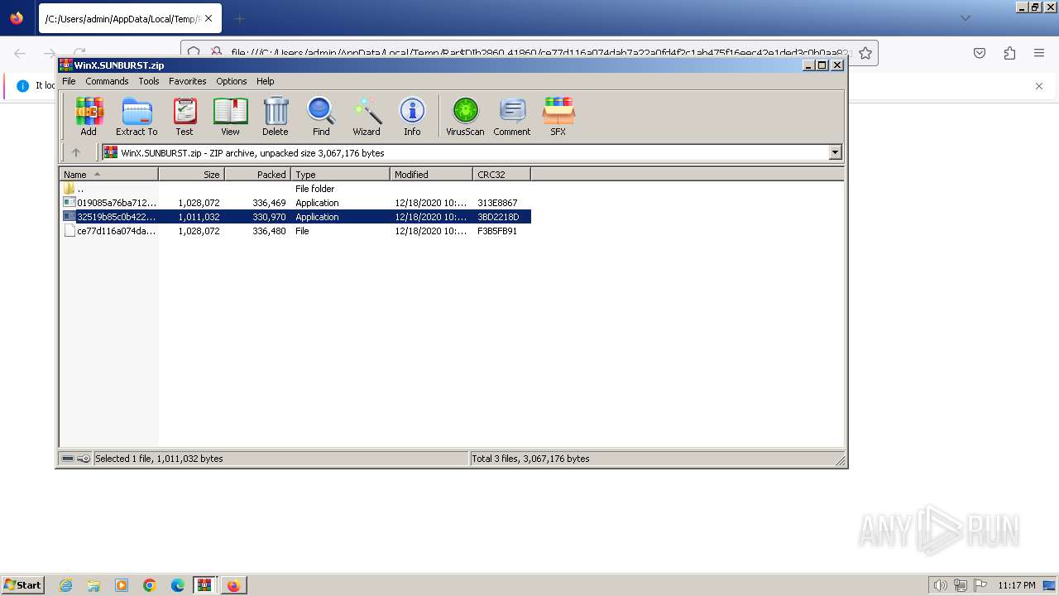The width and height of the screenshot is (1059, 596).
Task: Click the taskbar volume icon
Action: pos(941,585)
